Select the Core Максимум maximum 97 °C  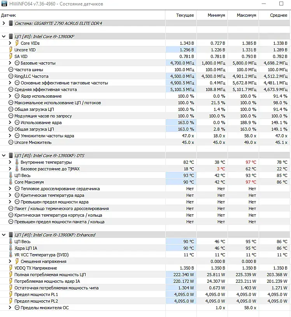(x=251, y=182)
